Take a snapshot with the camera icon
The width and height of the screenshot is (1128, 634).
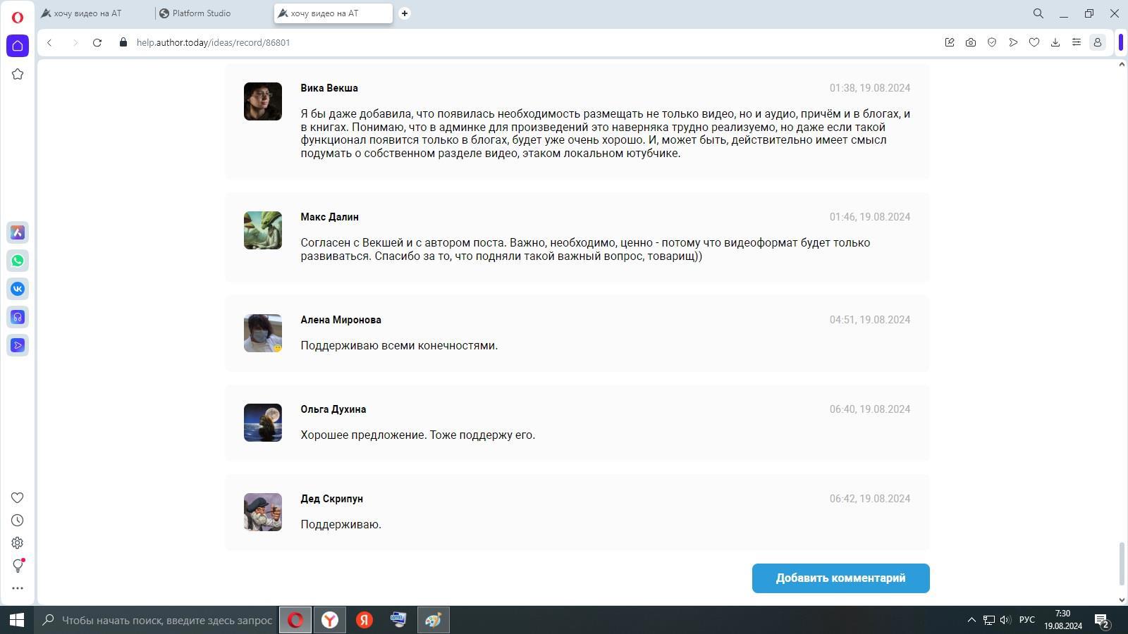pos(971,42)
